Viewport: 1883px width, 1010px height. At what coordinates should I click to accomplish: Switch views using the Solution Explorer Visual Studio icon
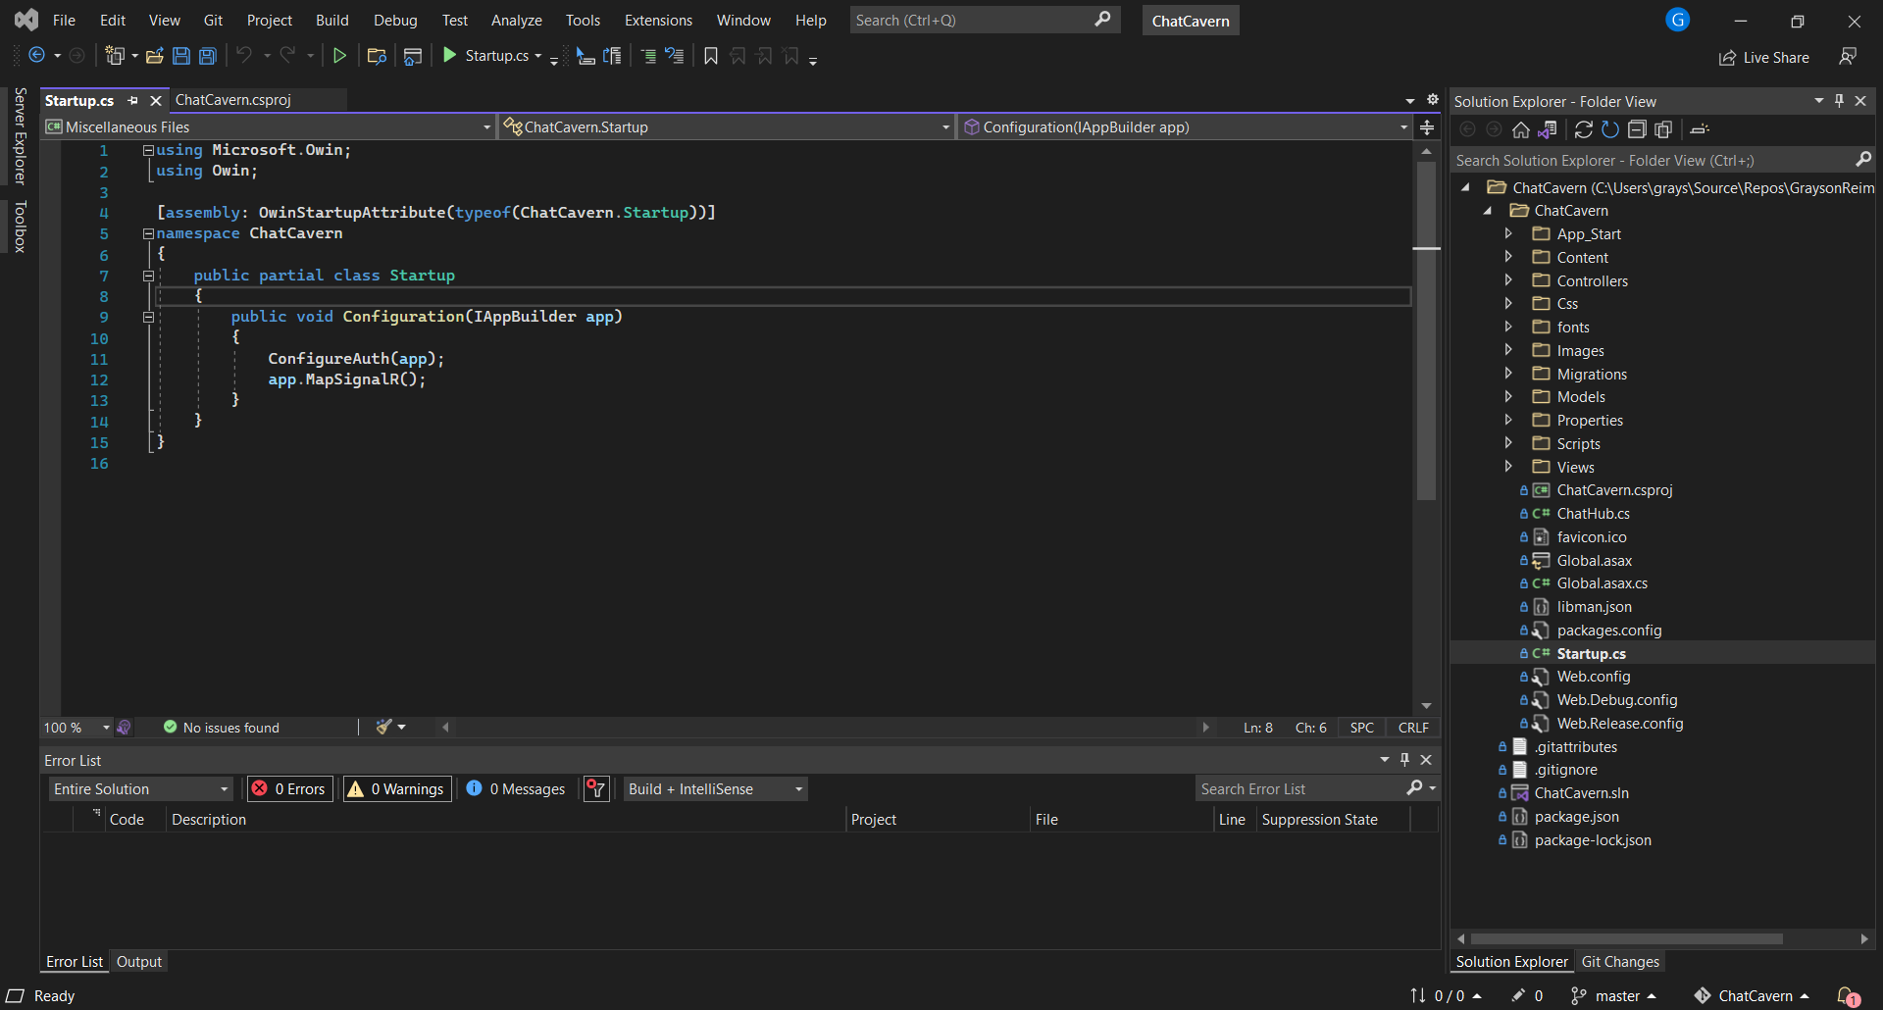(1548, 129)
